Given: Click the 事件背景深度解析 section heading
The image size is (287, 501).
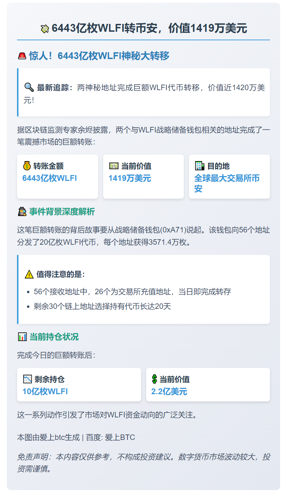Looking at the screenshot, I should point(62,212).
